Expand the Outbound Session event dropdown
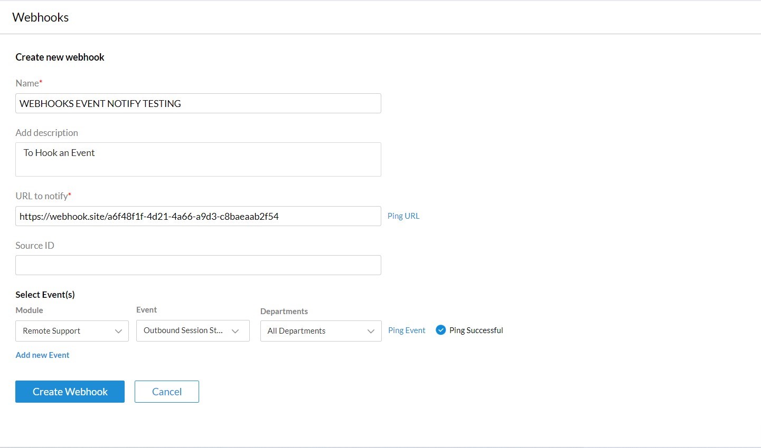The width and height of the screenshot is (761, 448). pyautogui.click(x=193, y=330)
